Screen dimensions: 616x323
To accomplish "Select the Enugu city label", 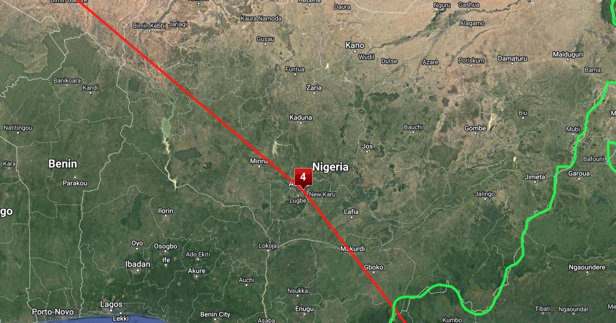I will click(305, 309).
